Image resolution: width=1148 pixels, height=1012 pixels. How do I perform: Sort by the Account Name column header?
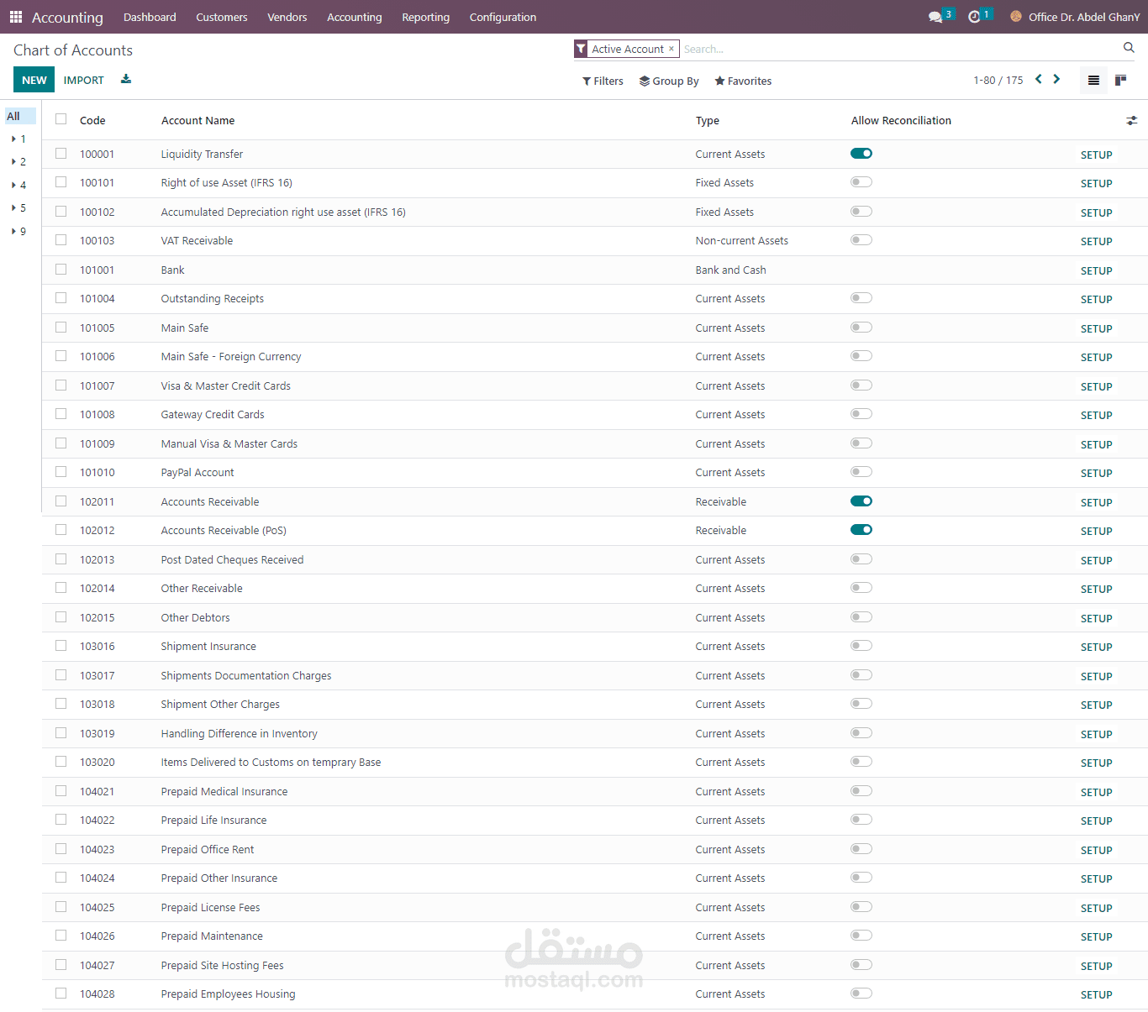tap(197, 121)
